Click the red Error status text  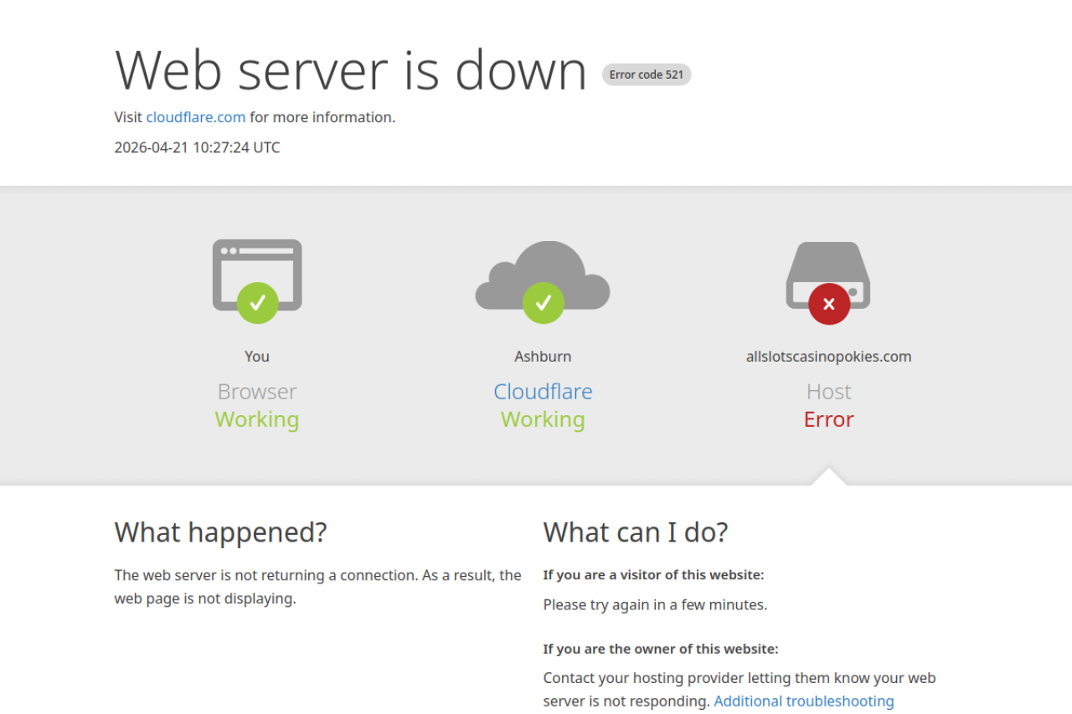[x=828, y=419]
